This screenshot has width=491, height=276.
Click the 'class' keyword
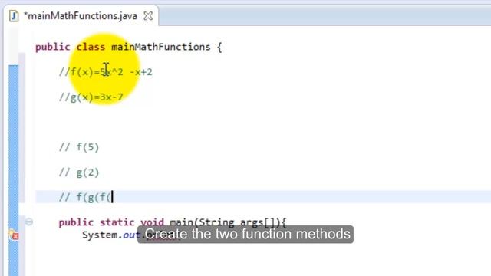click(91, 47)
